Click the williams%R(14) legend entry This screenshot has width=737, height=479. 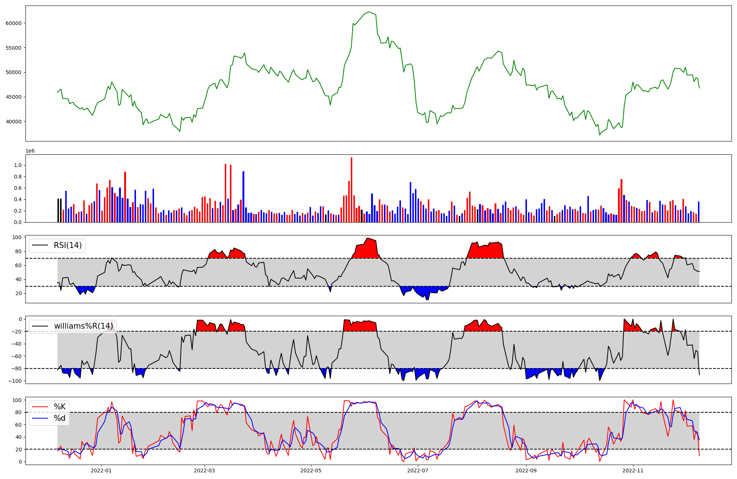(x=83, y=326)
